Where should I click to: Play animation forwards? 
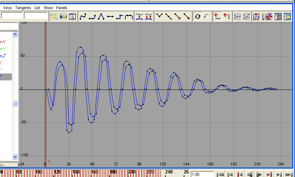tap(260, 175)
